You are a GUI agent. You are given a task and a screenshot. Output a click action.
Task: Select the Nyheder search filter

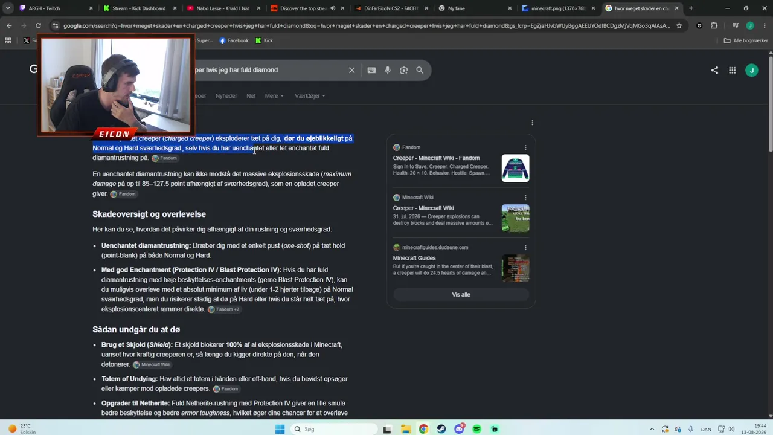[226, 96]
